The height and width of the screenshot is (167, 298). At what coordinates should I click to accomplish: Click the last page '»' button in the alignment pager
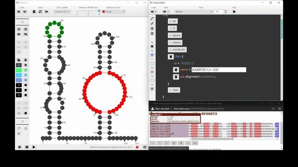click(195, 143)
